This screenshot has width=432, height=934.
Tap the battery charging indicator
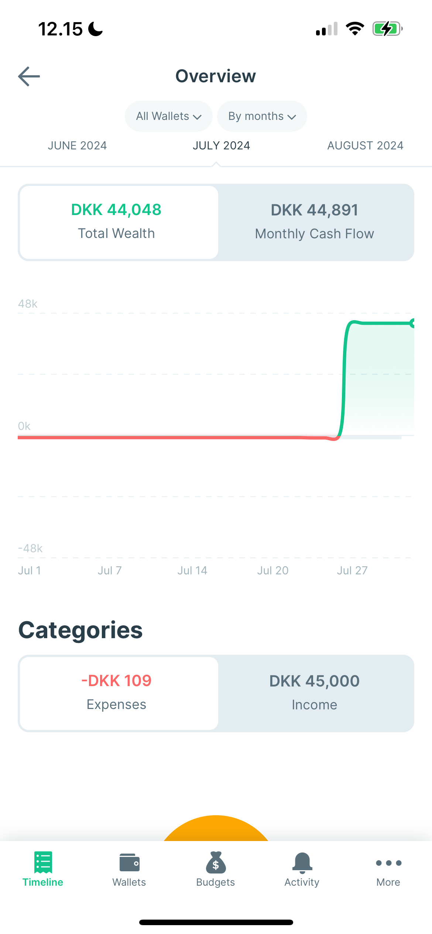(387, 29)
